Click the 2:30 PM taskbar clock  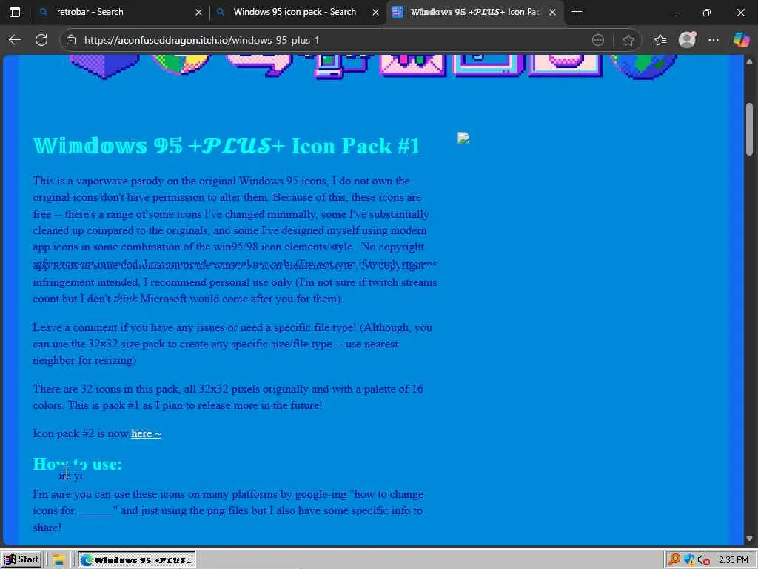733,560
